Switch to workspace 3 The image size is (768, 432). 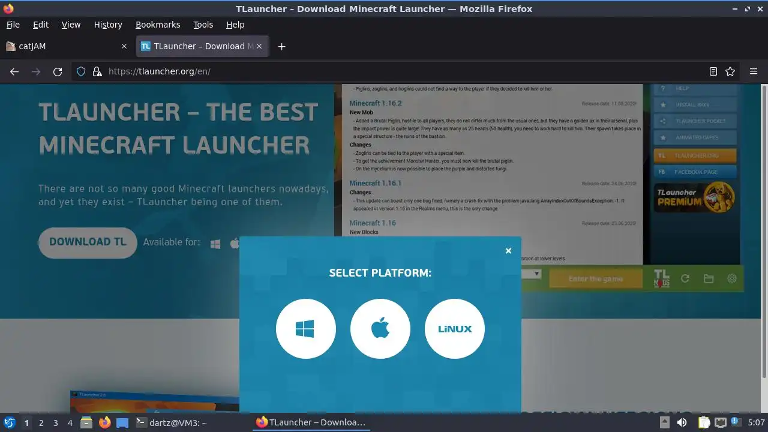click(55, 423)
